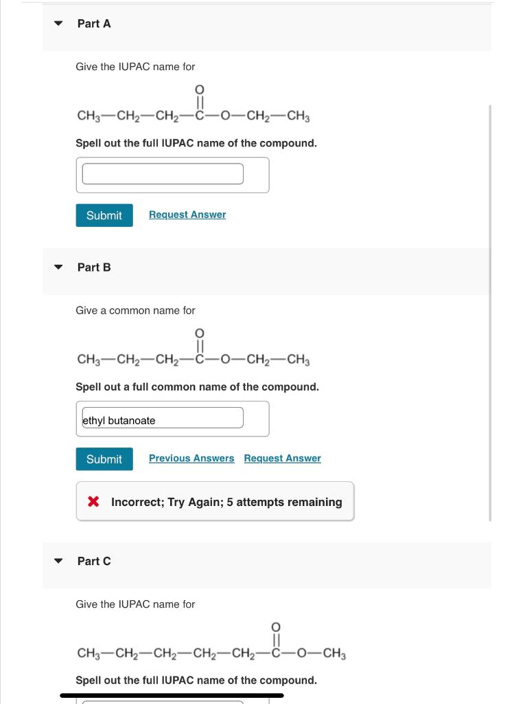Open Request Answer for Part A

[187, 214]
